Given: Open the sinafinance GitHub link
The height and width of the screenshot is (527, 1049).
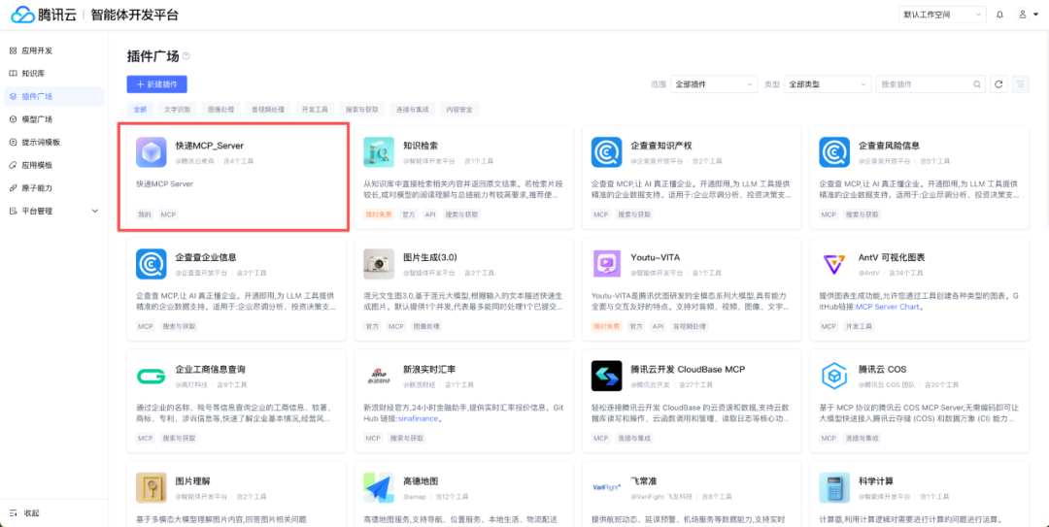Looking at the screenshot, I should pyautogui.click(x=417, y=418).
